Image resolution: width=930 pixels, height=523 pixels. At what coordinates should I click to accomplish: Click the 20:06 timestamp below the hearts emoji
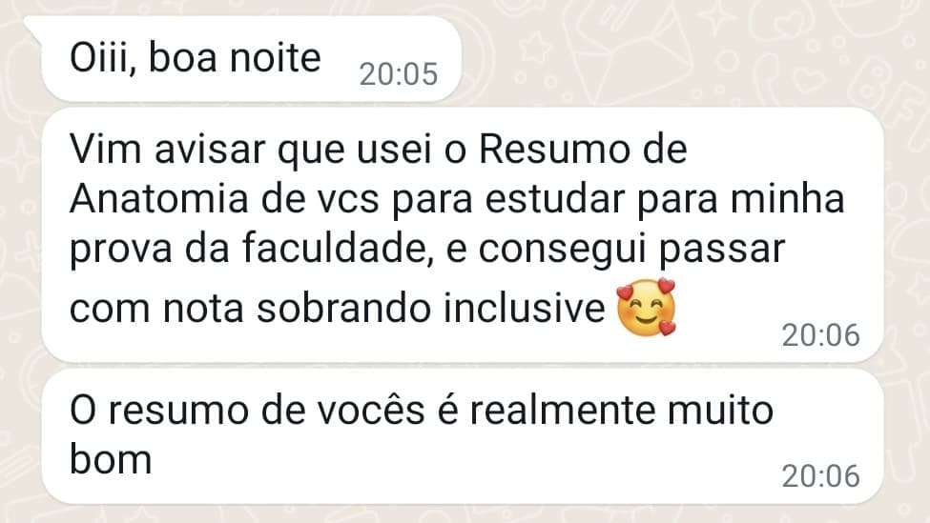[x=821, y=335]
